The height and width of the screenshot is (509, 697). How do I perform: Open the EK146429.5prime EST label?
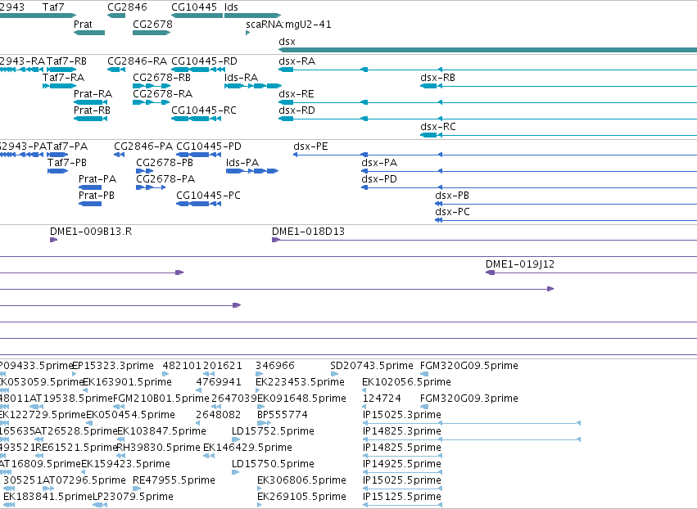[x=248, y=448]
